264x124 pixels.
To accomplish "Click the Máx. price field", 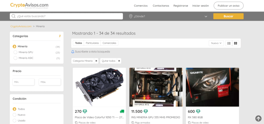I will [x=50, y=82].
